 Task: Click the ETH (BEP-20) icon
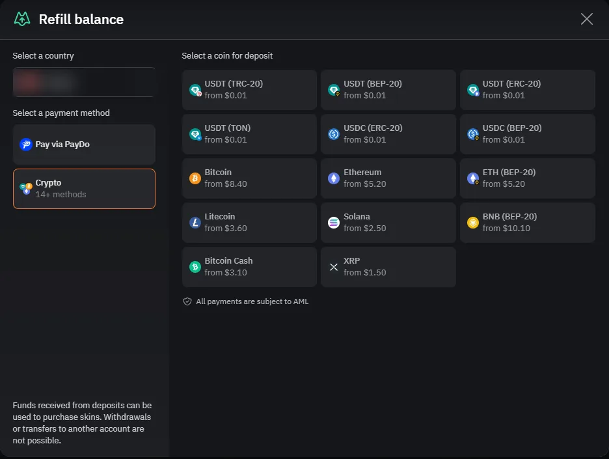tap(473, 179)
